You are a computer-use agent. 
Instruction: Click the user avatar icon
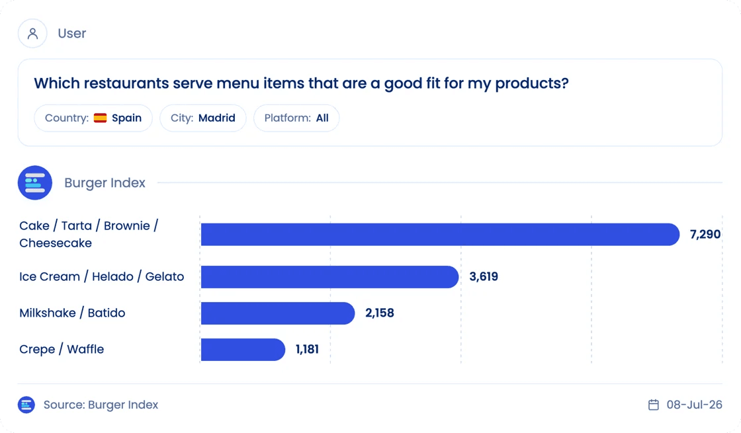pos(32,34)
